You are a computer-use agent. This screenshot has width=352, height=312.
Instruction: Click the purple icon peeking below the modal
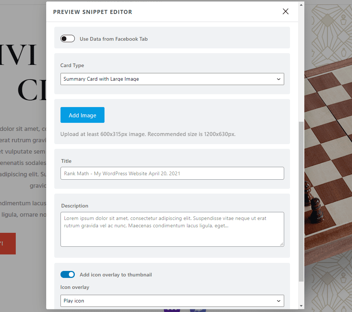[x=172, y=310]
